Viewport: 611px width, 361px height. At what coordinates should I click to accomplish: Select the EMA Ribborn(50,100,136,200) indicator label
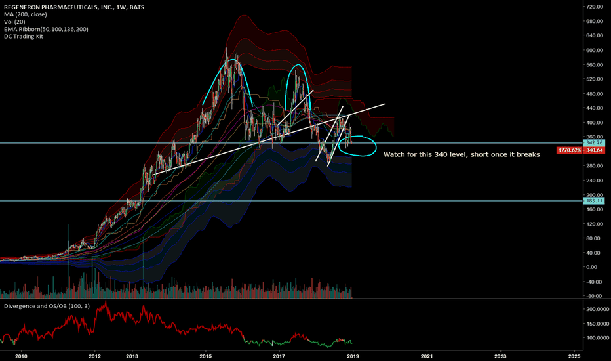pos(46,30)
